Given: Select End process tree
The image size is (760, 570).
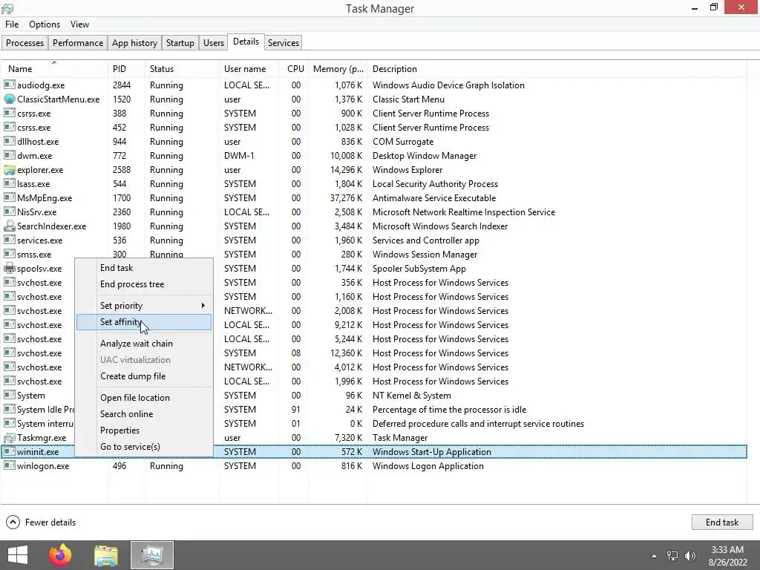Looking at the screenshot, I should tap(144, 284).
